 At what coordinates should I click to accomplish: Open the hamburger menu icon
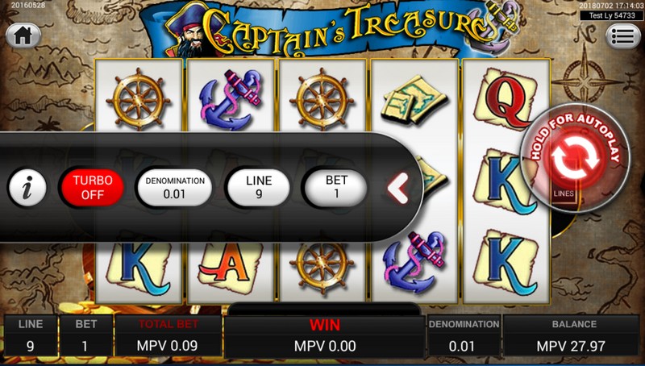[622, 35]
